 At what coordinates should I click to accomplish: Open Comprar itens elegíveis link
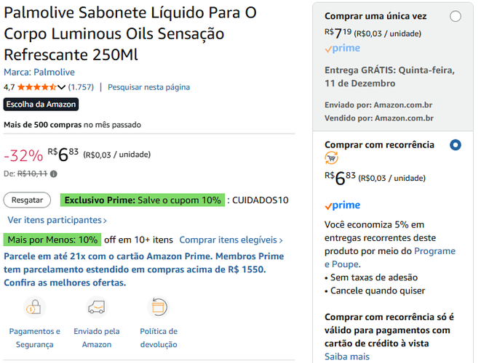point(231,240)
